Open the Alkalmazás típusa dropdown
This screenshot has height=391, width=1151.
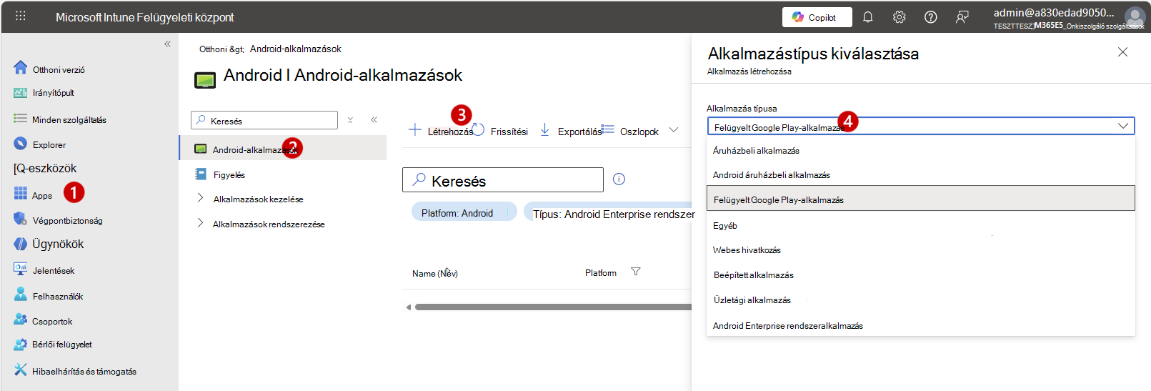tap(920, 127)
